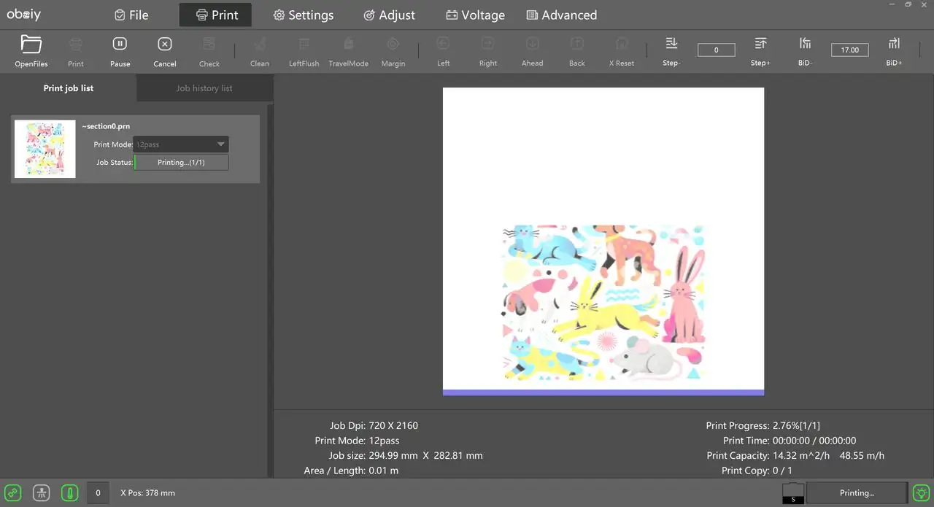Increase bidirectional value with BiD+

894,50
